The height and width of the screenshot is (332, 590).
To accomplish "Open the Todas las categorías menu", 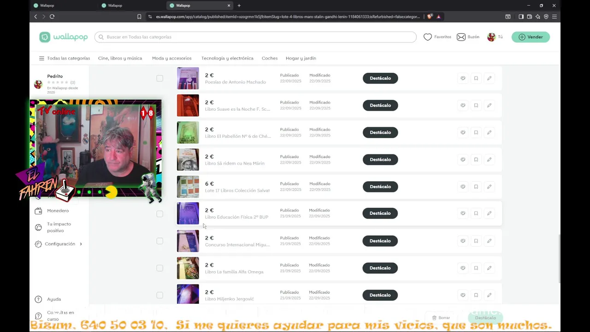I will [x=65, y=59].
